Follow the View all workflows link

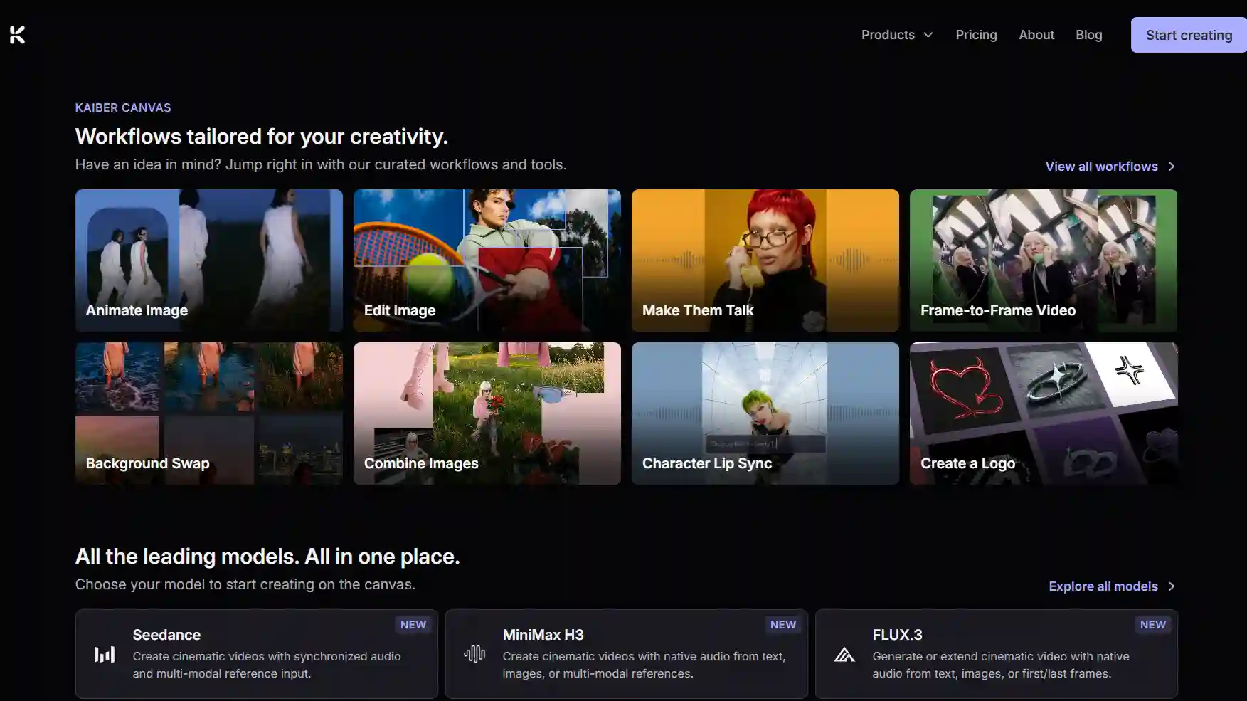(1101, 167)
